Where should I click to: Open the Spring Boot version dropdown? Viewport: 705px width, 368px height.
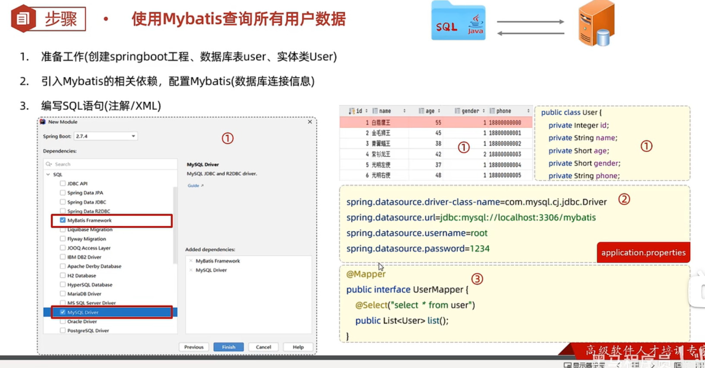(105, 136)
